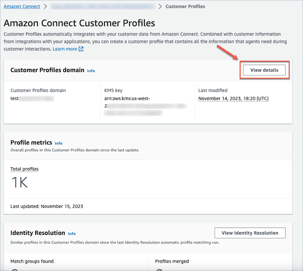Click the external link icon beside Learn more

pos(80,49)
